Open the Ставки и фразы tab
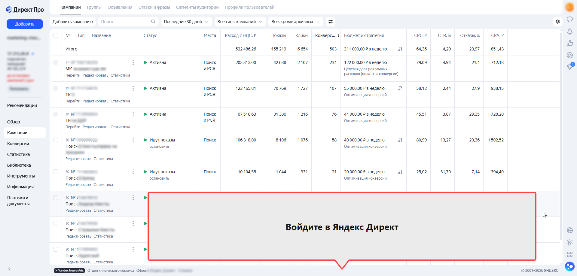 point(154,7)
